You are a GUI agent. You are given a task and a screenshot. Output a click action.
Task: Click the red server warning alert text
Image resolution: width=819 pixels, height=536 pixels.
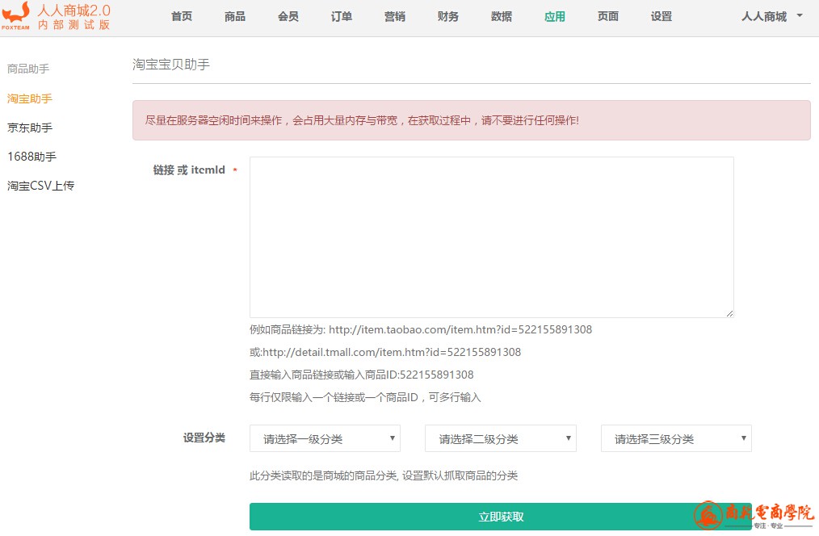362,120
